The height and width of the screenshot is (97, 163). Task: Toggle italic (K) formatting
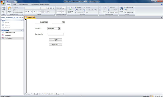(x=28, y=12)
